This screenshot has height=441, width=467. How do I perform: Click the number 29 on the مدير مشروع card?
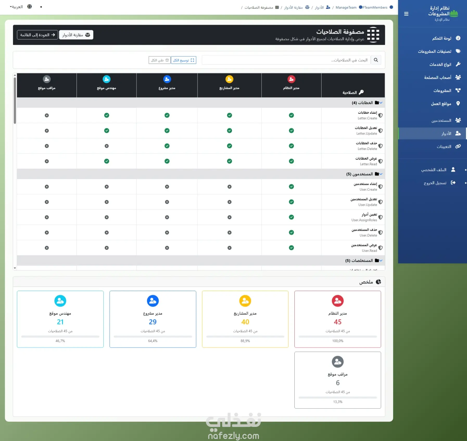(x=153, y=322)
